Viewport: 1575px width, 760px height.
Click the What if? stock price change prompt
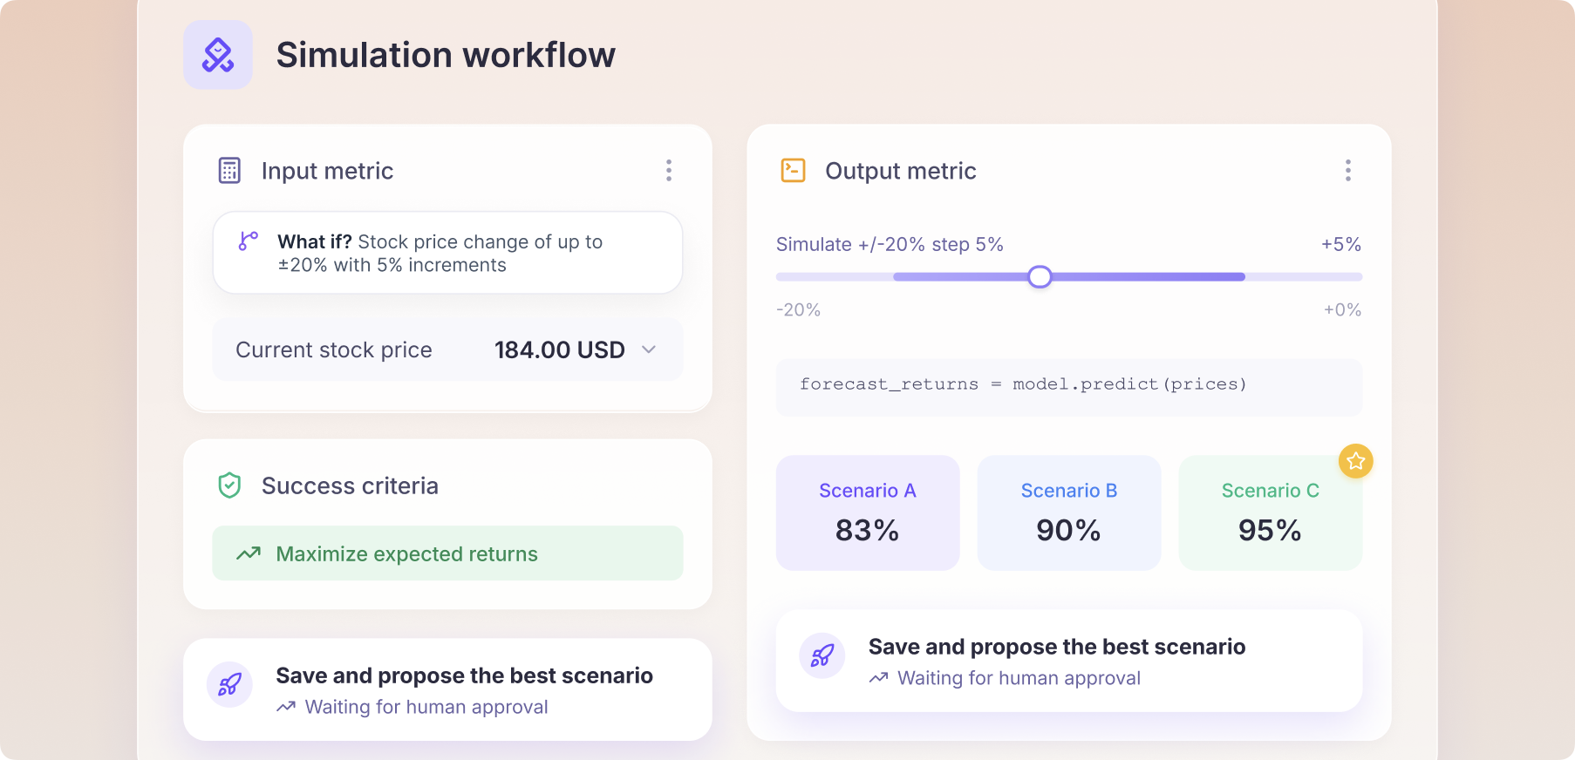pyautogui.click(x=447, y=253)
